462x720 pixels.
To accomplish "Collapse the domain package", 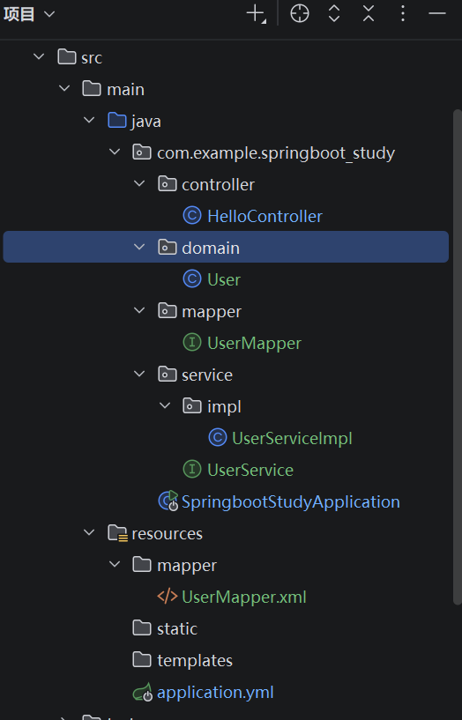I will [x=139, y=247].
